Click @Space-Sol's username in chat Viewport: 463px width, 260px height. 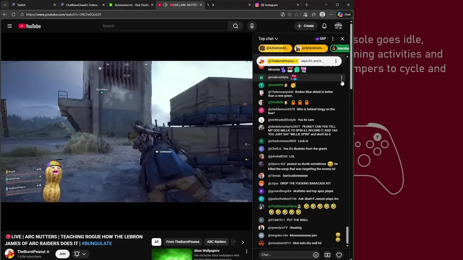click(276, 164)
